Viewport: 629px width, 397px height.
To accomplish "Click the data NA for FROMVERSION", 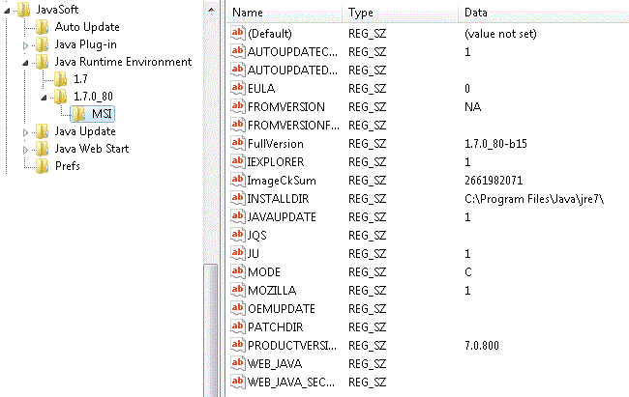I will click(x=473, y=107).
